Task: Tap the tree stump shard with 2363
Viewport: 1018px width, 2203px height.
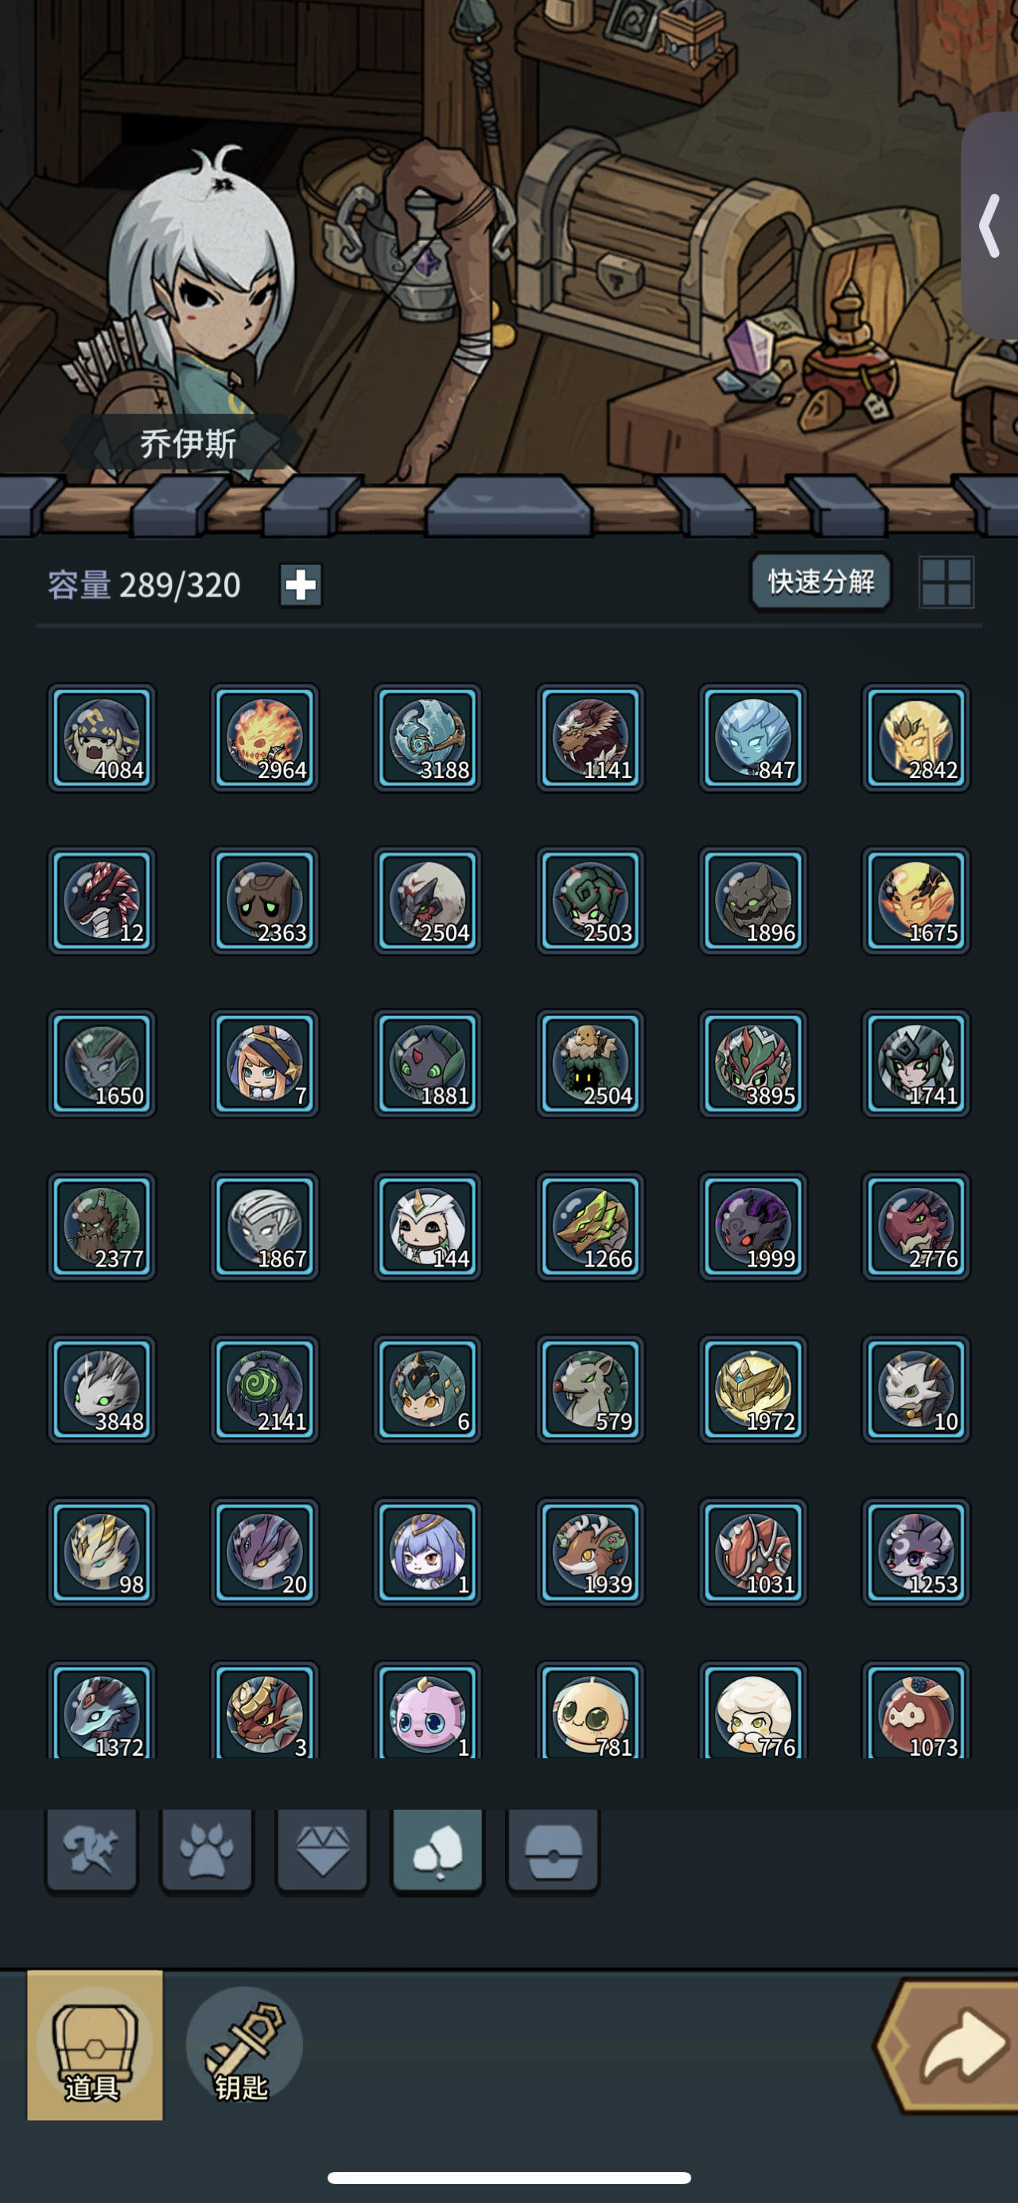Action: click(265, 901)
